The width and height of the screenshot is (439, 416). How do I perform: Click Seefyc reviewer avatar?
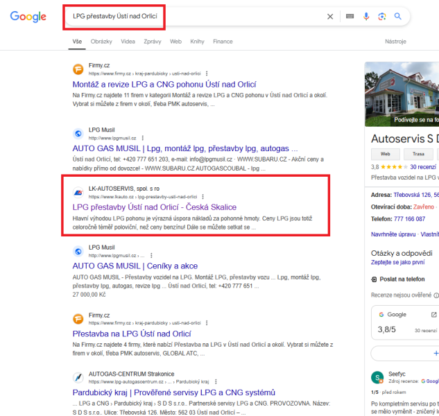point(377,377)
